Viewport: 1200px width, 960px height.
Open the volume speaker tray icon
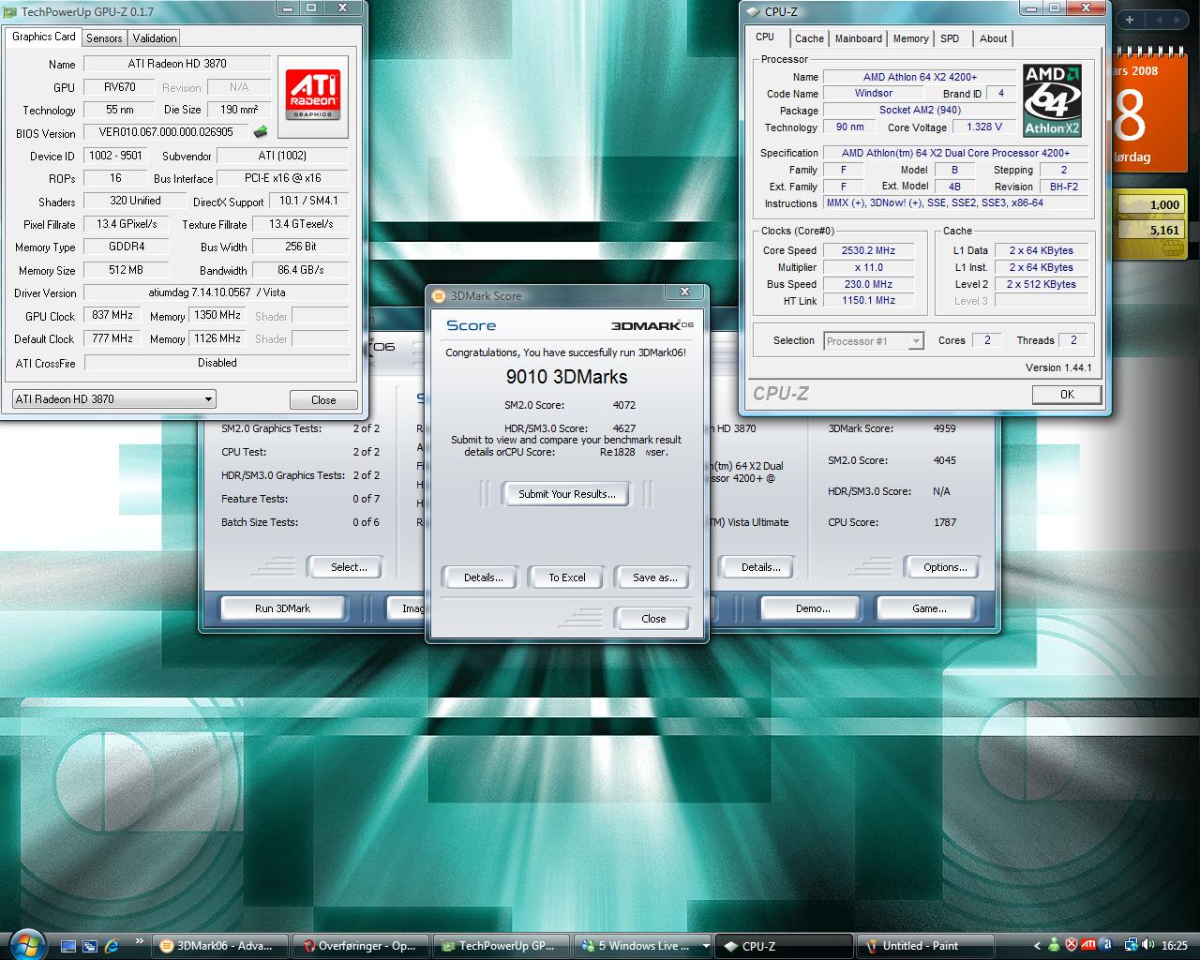[1148, 946]
